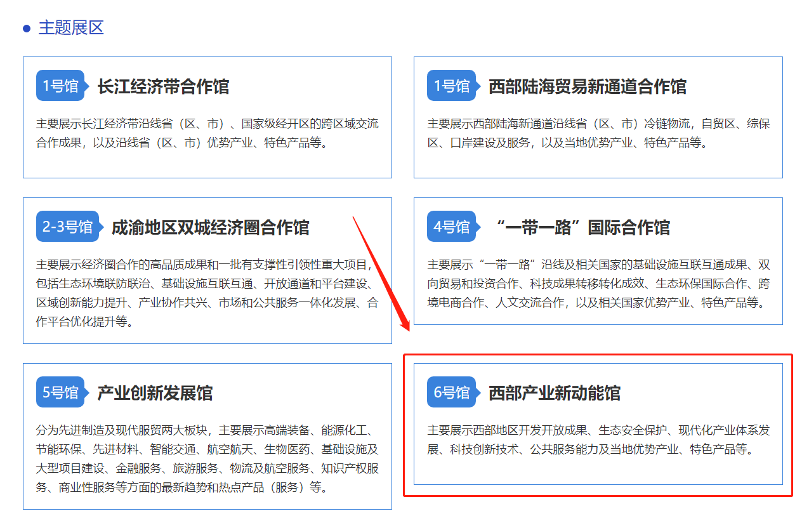Click the 成渝地区双城经济圈合作馆 heading
Screen dimensions: 809x523
pos(210,227)
